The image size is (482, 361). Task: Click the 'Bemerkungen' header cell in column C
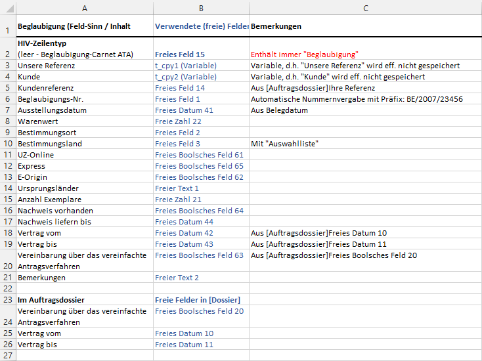point(365,27)
